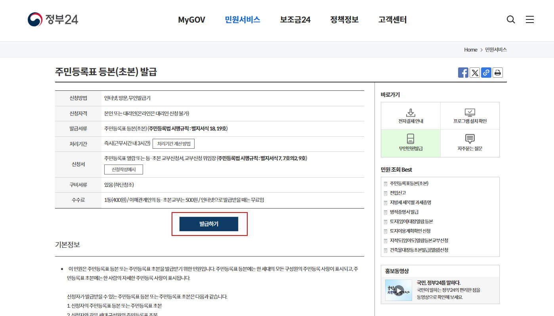
Task: Open 주민등록표등본(초본) in Best list
Action: point(409,183)
